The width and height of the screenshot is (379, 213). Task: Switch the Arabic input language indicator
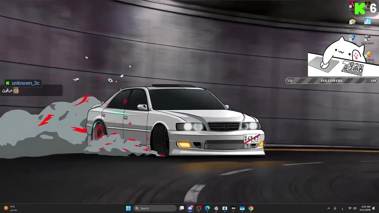[343, 208]
